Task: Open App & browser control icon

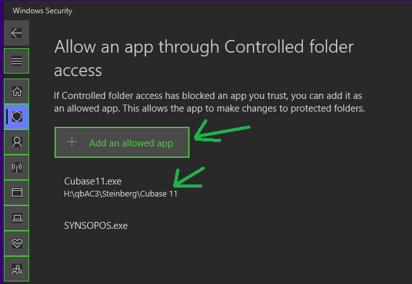Action: point(16,193)
